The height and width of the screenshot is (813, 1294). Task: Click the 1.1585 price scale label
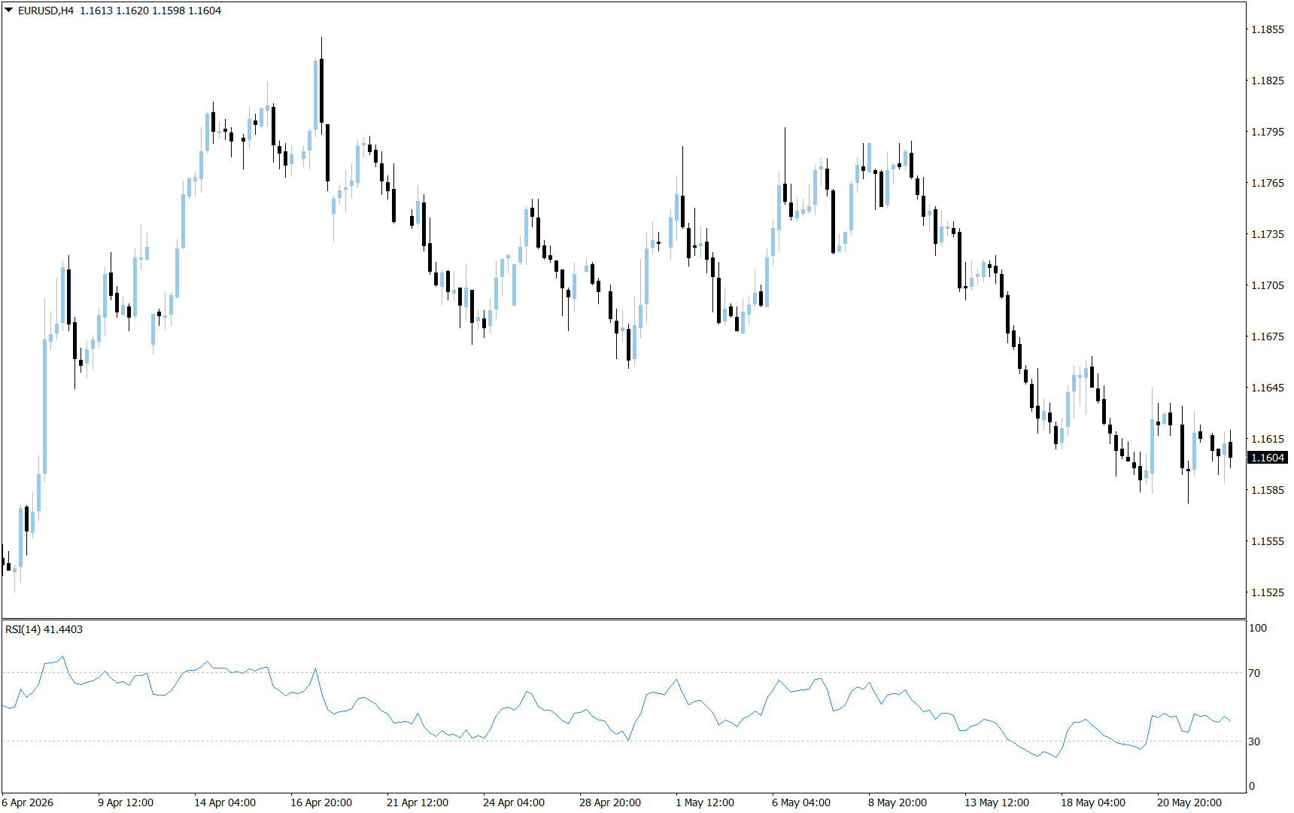click(1268, 490)
